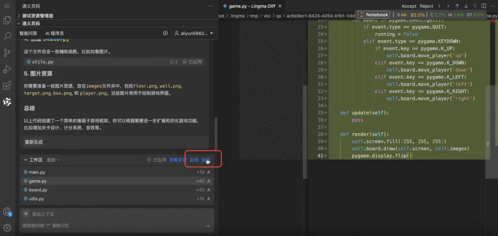Collapse the 通义灵码 section
The width and height of the screenshot is (498, 236).
[31, 24]
